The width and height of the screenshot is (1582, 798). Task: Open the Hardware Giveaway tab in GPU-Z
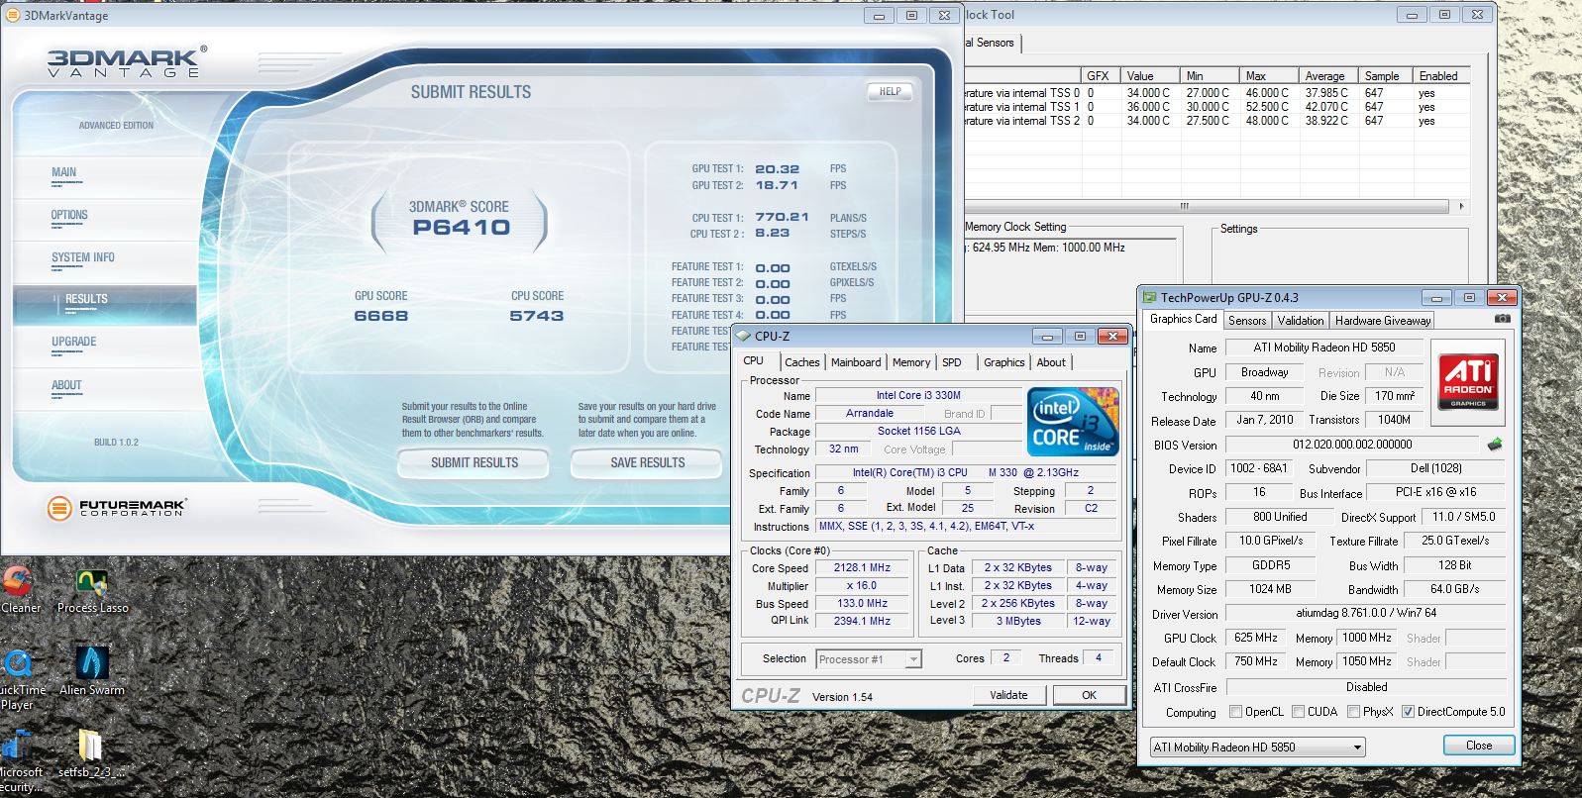coord(1383,321)
